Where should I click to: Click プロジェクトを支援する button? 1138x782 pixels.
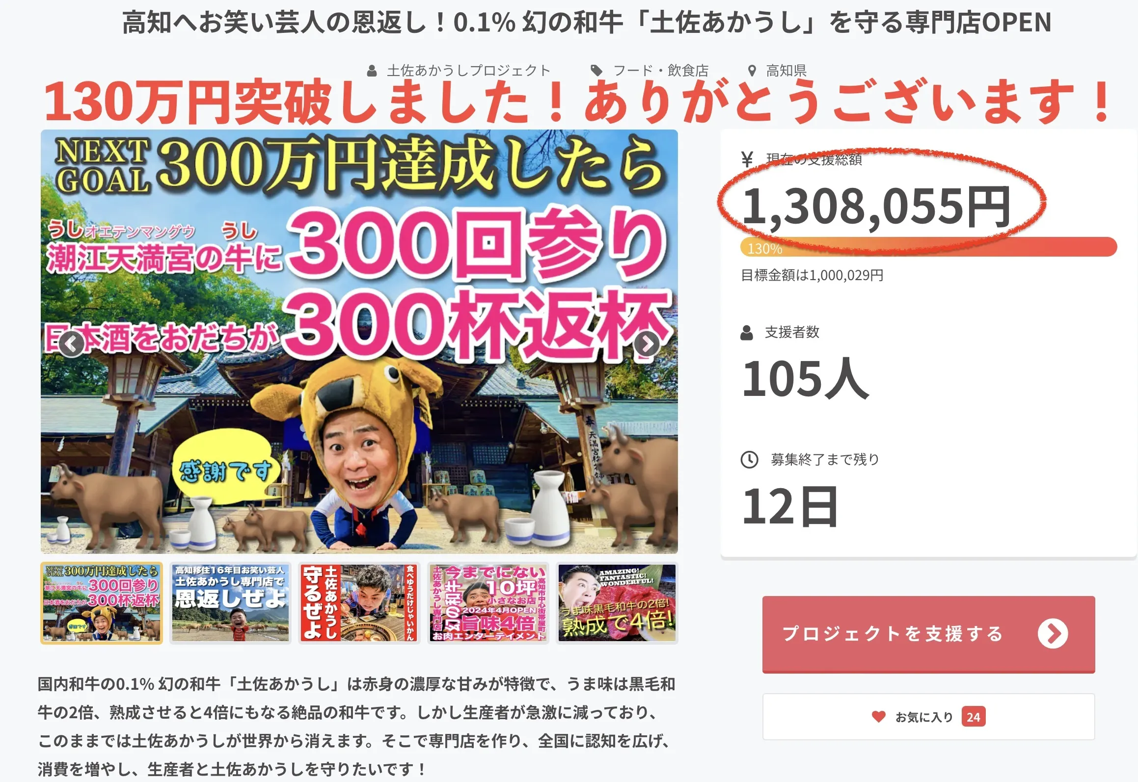pyautogui.click(x=928, y=634)
